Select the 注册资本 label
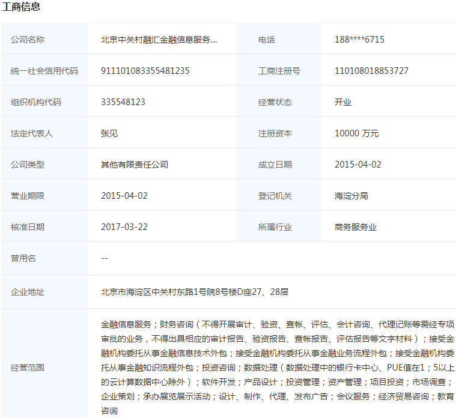Image resolution: width=456 pixels, height=418 pixels. [x=275, y=133]
